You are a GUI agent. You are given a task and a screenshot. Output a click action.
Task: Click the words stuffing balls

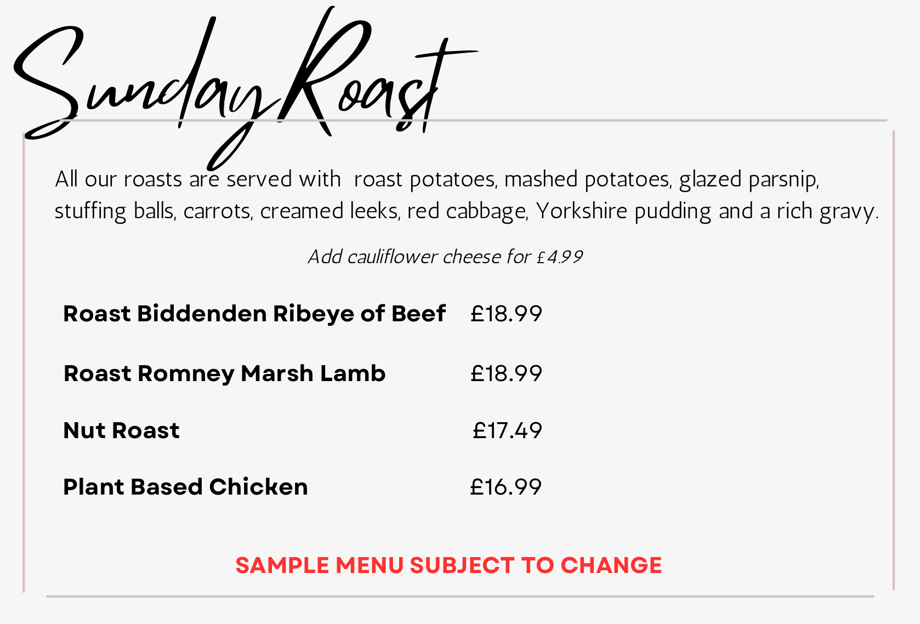tap(114, 211)
